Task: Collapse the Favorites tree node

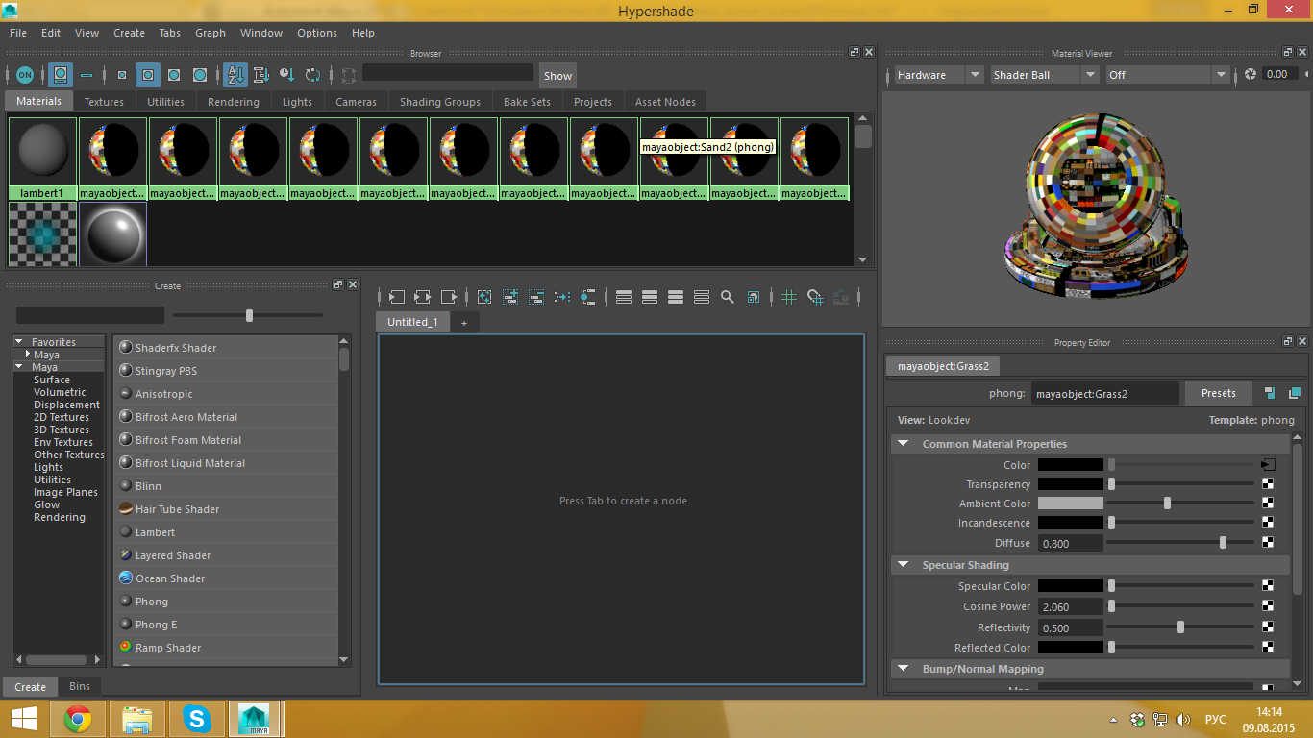Action: point(19,342)
